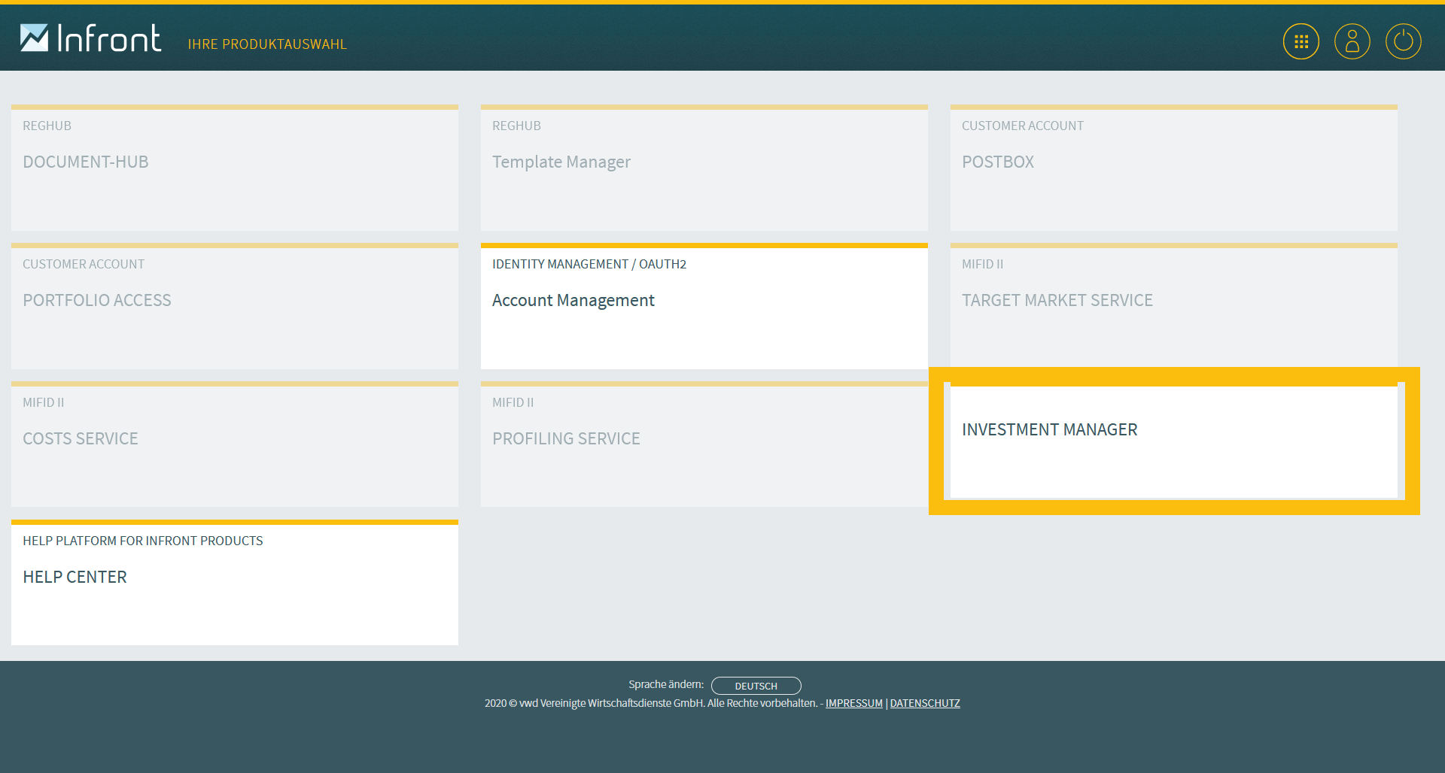Click the power logout icon
The width and height of the screenshot is (1445, 773).
1403,41
